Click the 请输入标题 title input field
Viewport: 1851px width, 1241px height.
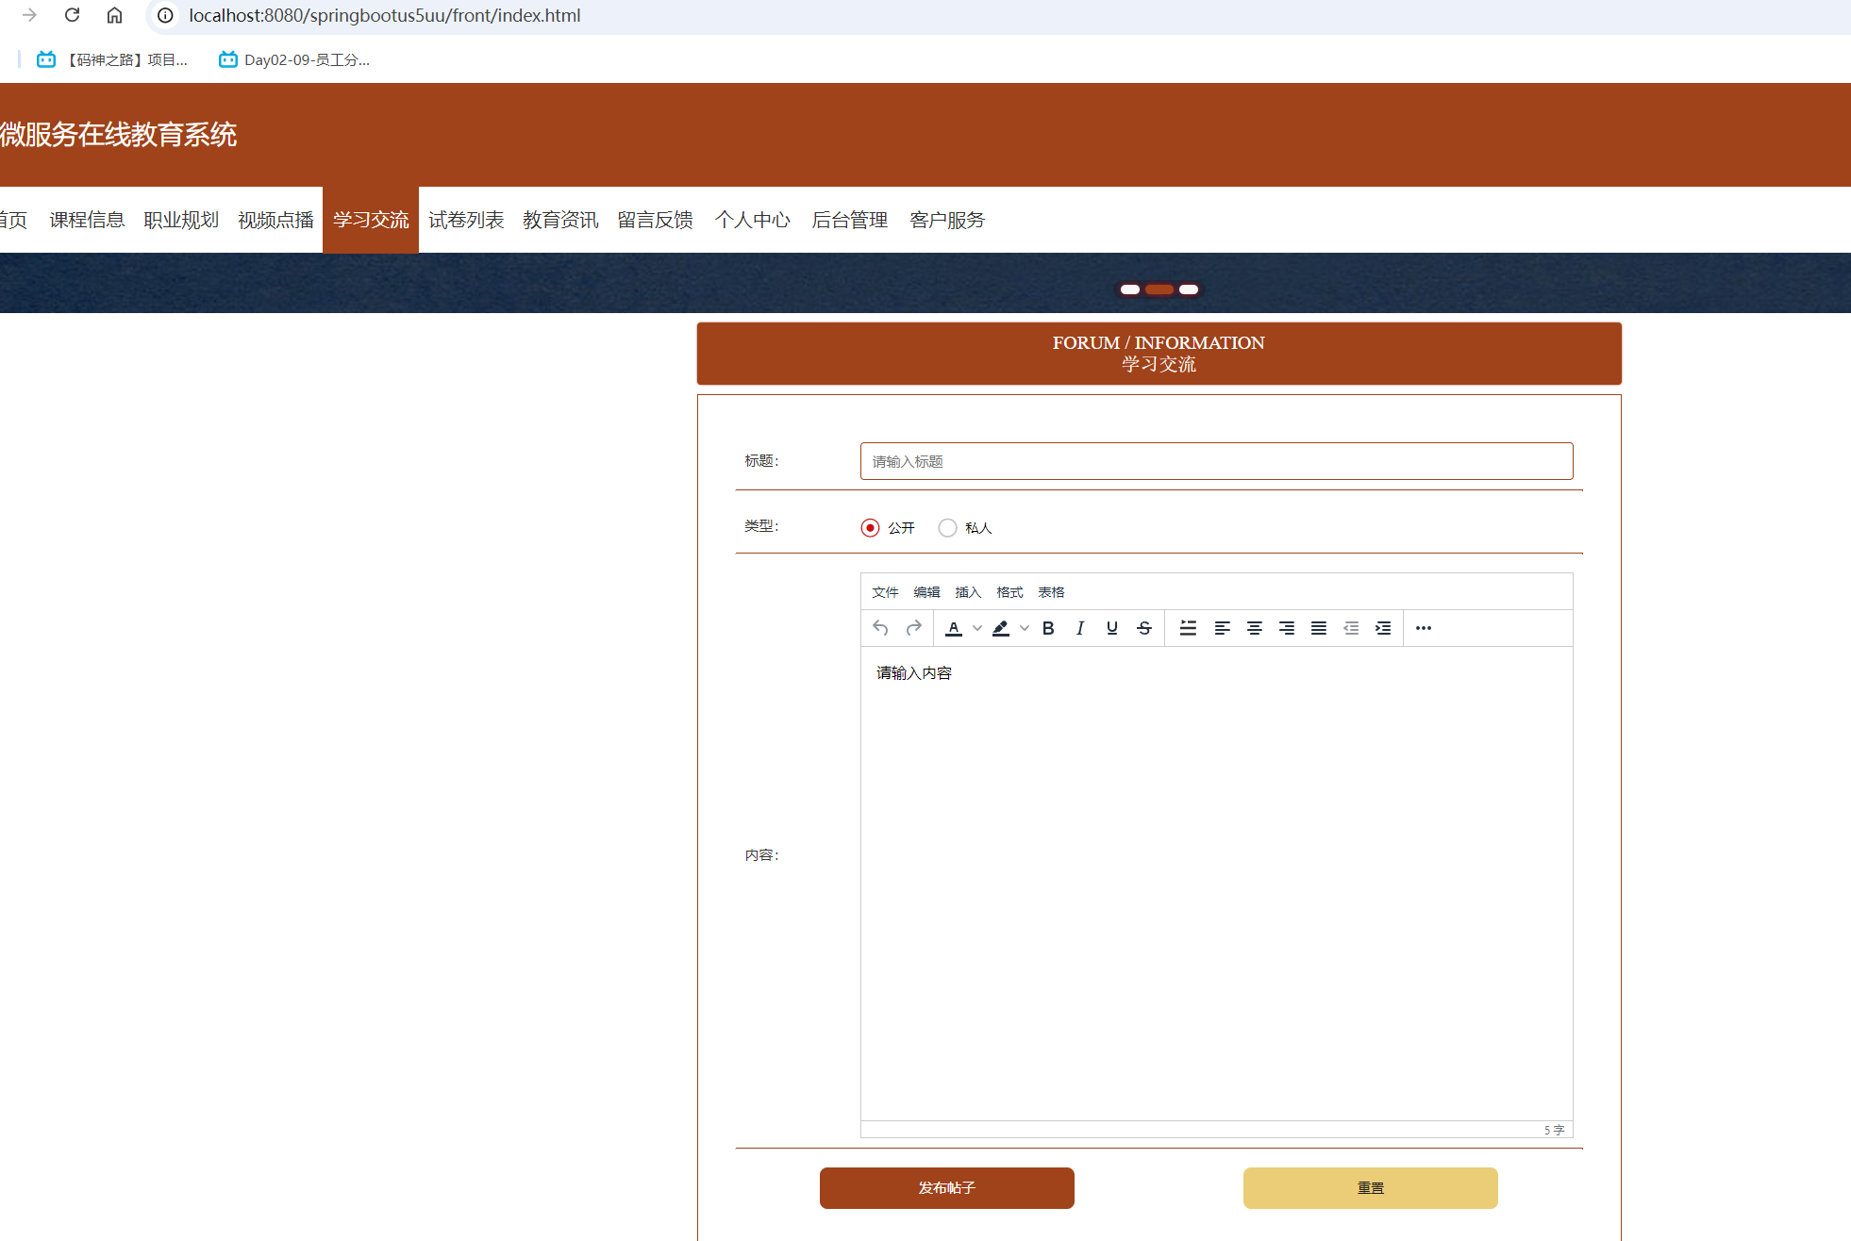[1216, 461]
